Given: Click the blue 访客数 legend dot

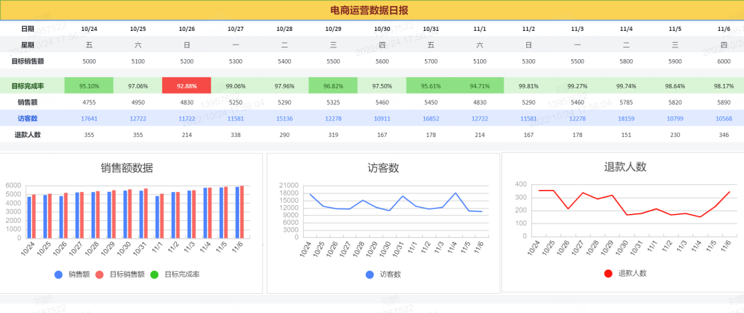Looking at the screenshot, I should [x=370, y=274].
